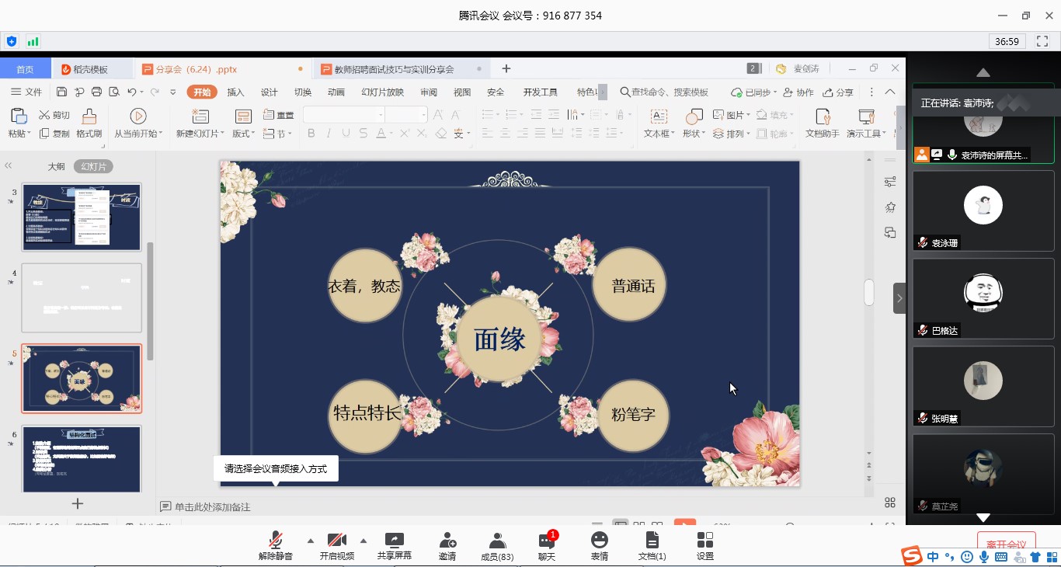Click the Share Screen (共享屏幕) icon
The image size is (1061, 567).
[395, 541]
